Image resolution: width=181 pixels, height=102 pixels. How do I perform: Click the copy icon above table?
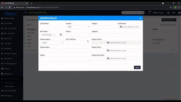point(161,25)
